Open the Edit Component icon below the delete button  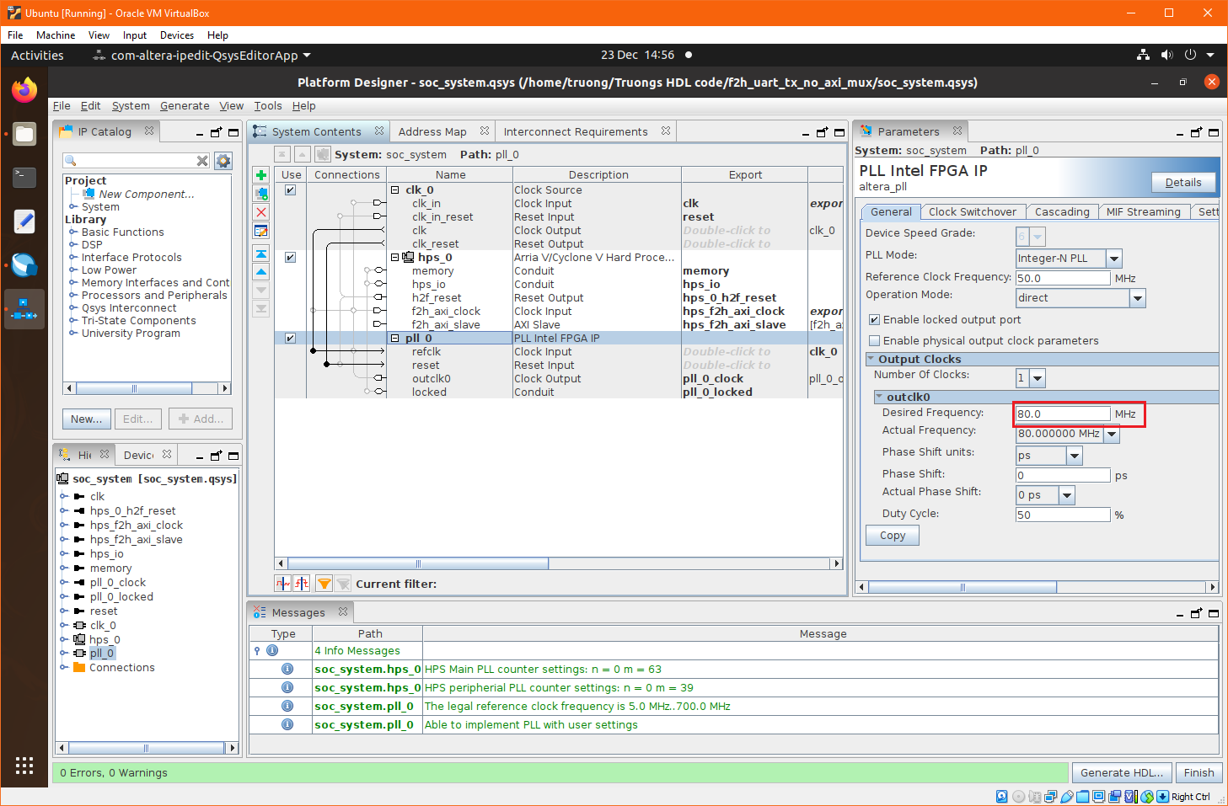261,229
